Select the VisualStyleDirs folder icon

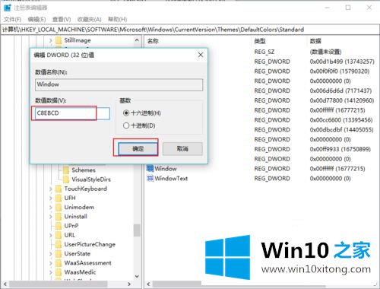(x=66, y=179)
